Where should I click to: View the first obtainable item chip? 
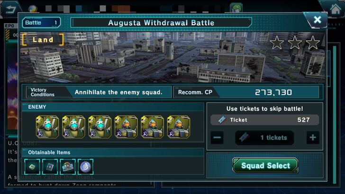(x=32, y=167)
